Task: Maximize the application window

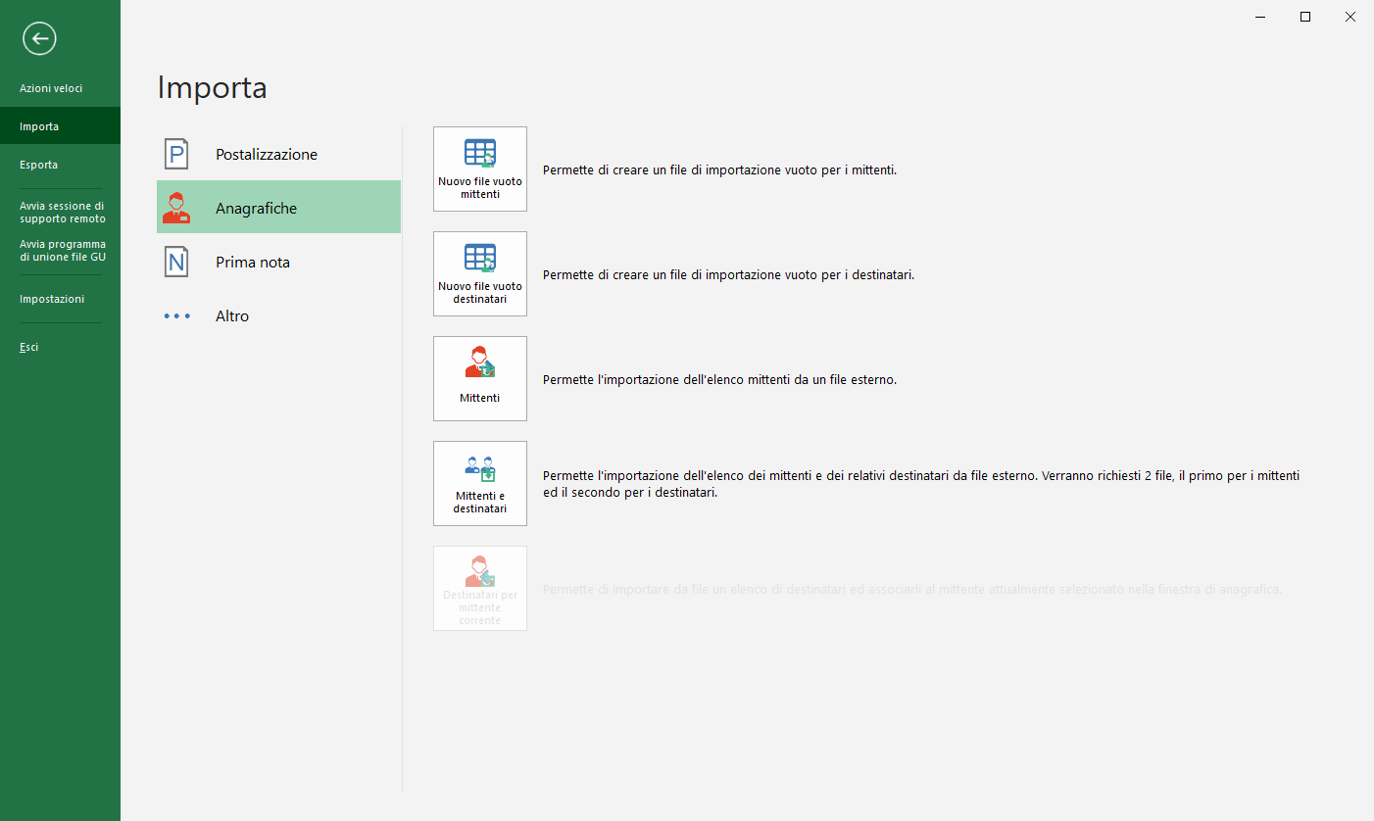Action: pyautogui.click(x=1305, y=17)
